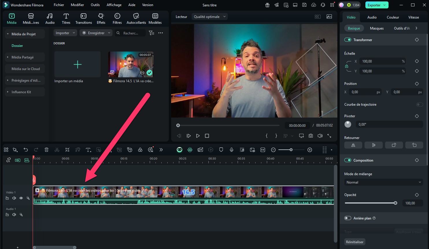429x249 pixels.
Task: Toggle the Transformer switch
Action: 348,40
